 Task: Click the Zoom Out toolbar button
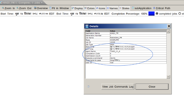tap(24, 8)
